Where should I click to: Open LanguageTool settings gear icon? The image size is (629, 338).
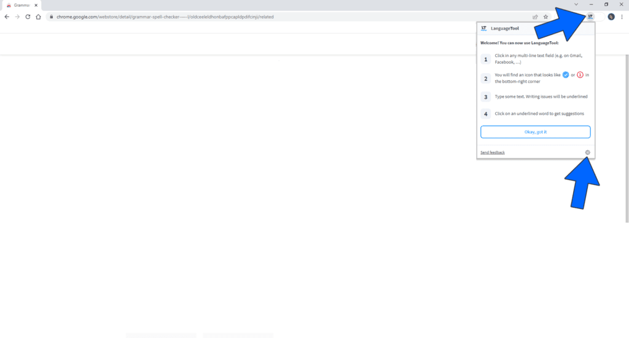coord(588,152)
